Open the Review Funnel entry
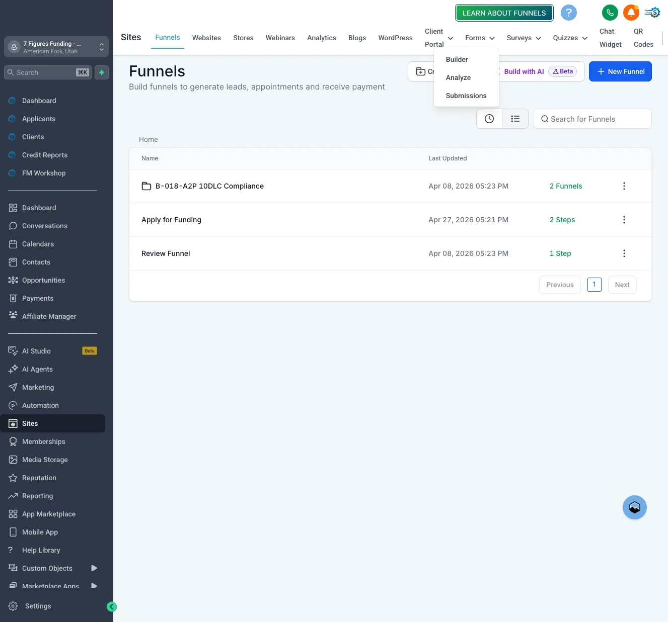Image resolution: width=668 pixels, height=622 pixels. [x=166, y=253]
